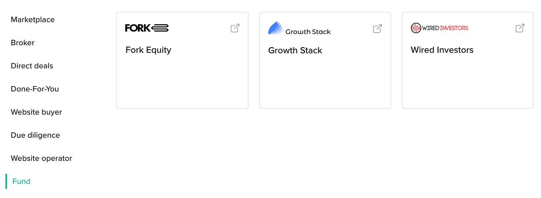This screenshot has height=198, width=541.
Task: Open Fork Equity external link icon
Action: [x=235, y=28]
